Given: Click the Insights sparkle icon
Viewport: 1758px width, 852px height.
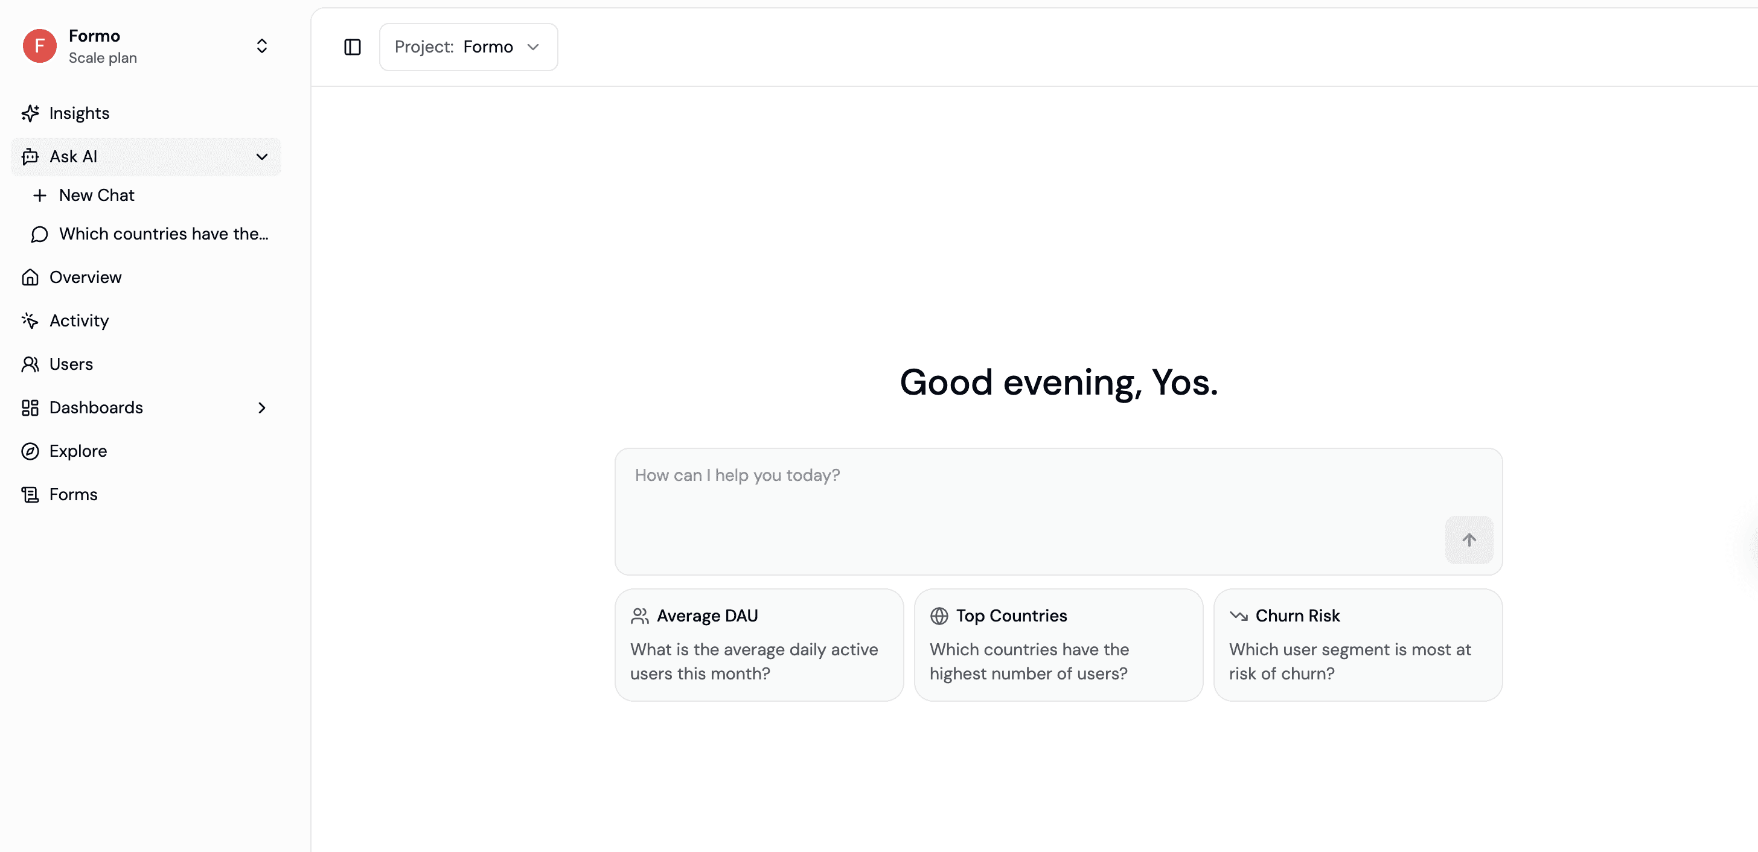Looking at the screenshot, I should 30,113.
